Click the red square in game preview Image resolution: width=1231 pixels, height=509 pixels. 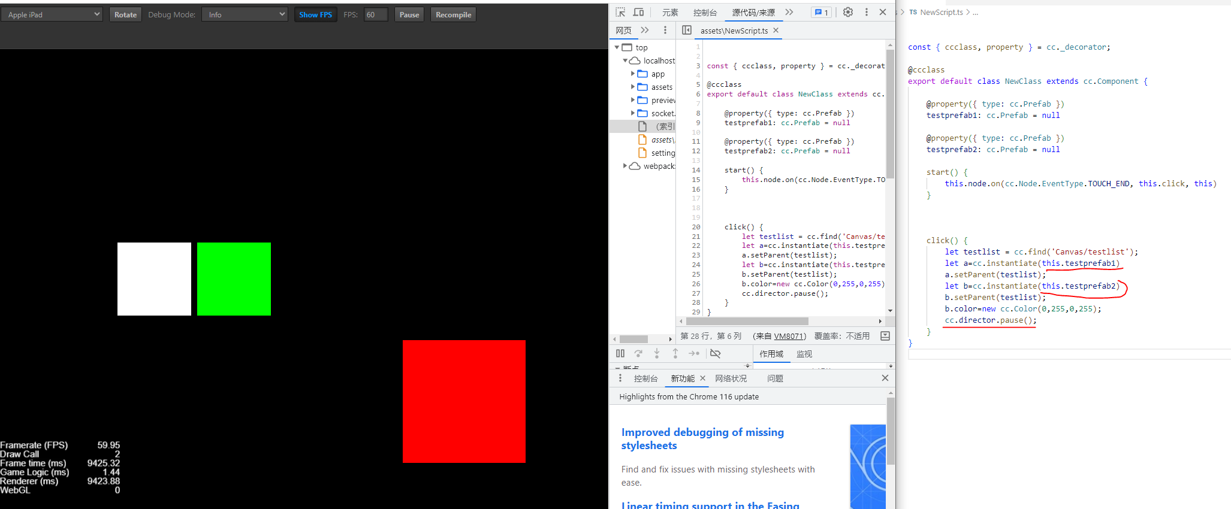click(464, 401)
